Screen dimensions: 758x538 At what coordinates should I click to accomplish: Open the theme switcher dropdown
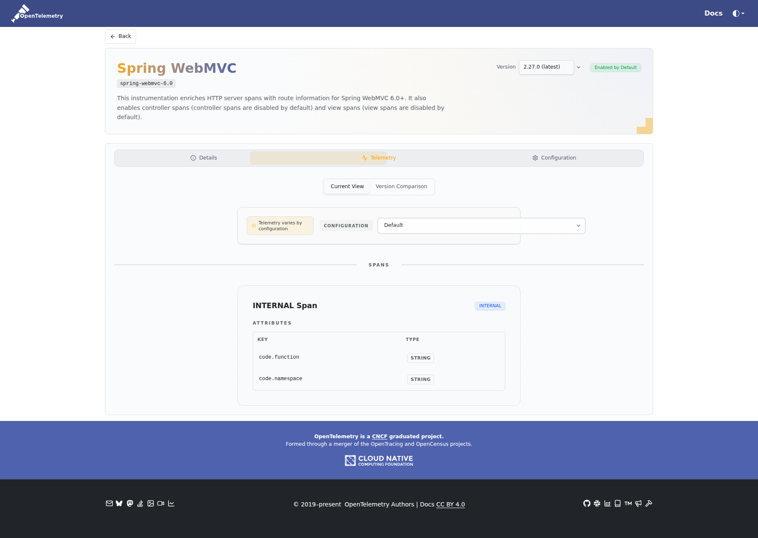click(738, 13)
